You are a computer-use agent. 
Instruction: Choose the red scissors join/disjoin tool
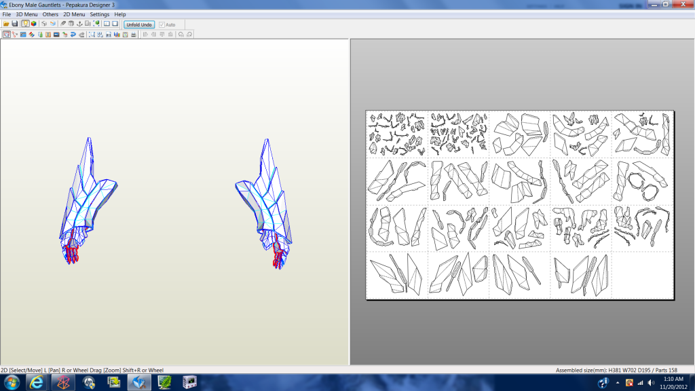tap(15, 34)
